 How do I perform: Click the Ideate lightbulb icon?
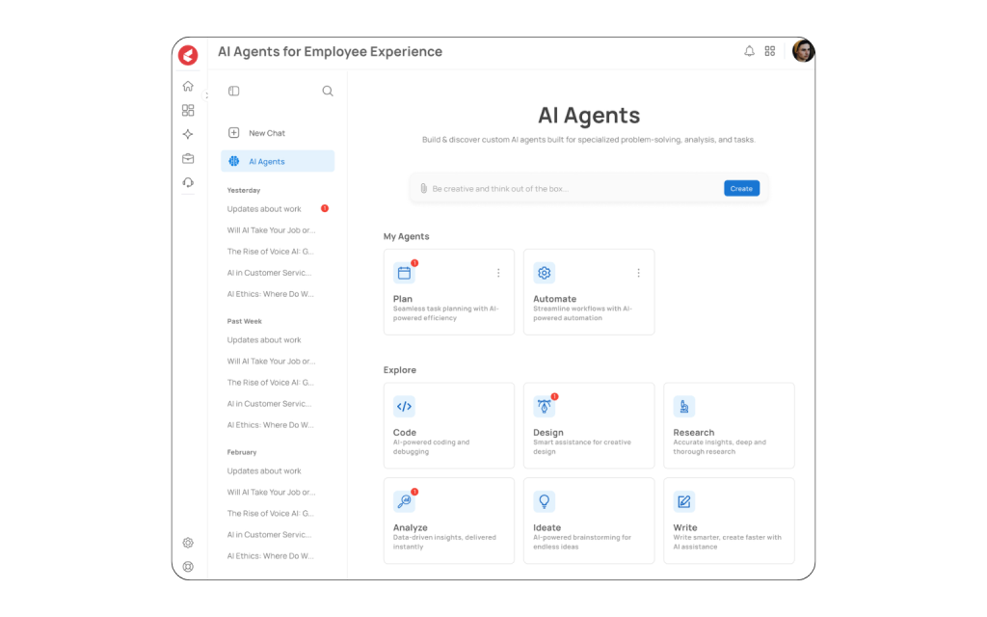pos(544,501)
